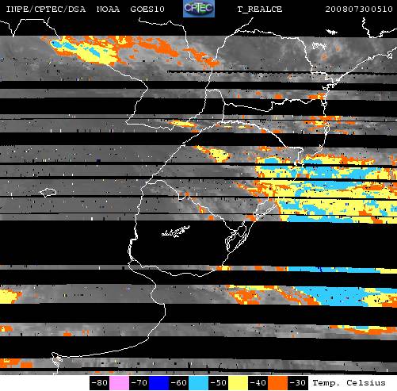This screenshot has height=391, width=397.
Task: Click the CPTEC logo at top
Action: [199, 9]
